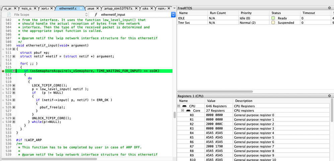Toggle the breakpoint on line 516

coord(3,71)
